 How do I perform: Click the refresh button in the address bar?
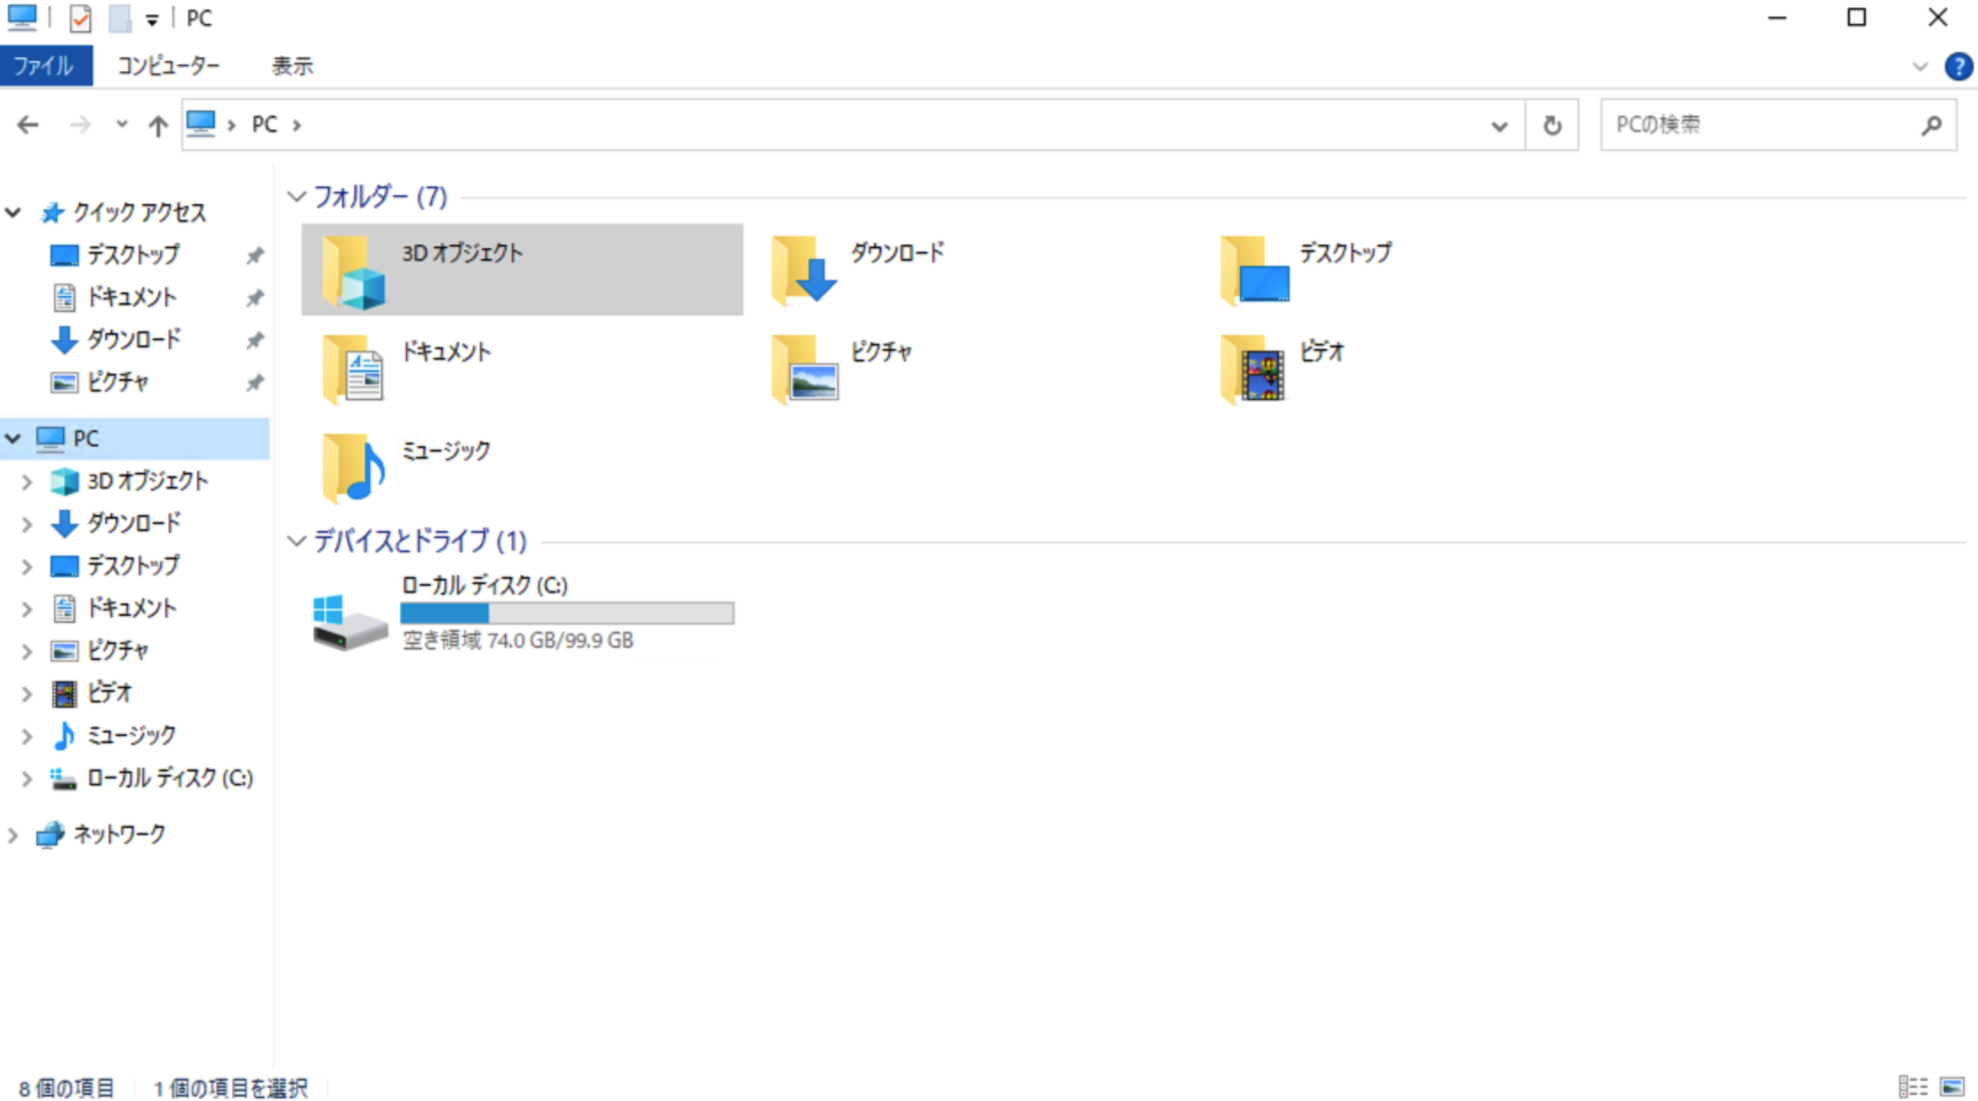(x=1552, y=125)
